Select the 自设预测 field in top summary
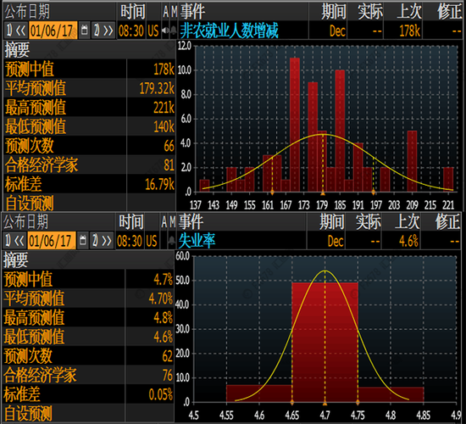 point(89,203)
